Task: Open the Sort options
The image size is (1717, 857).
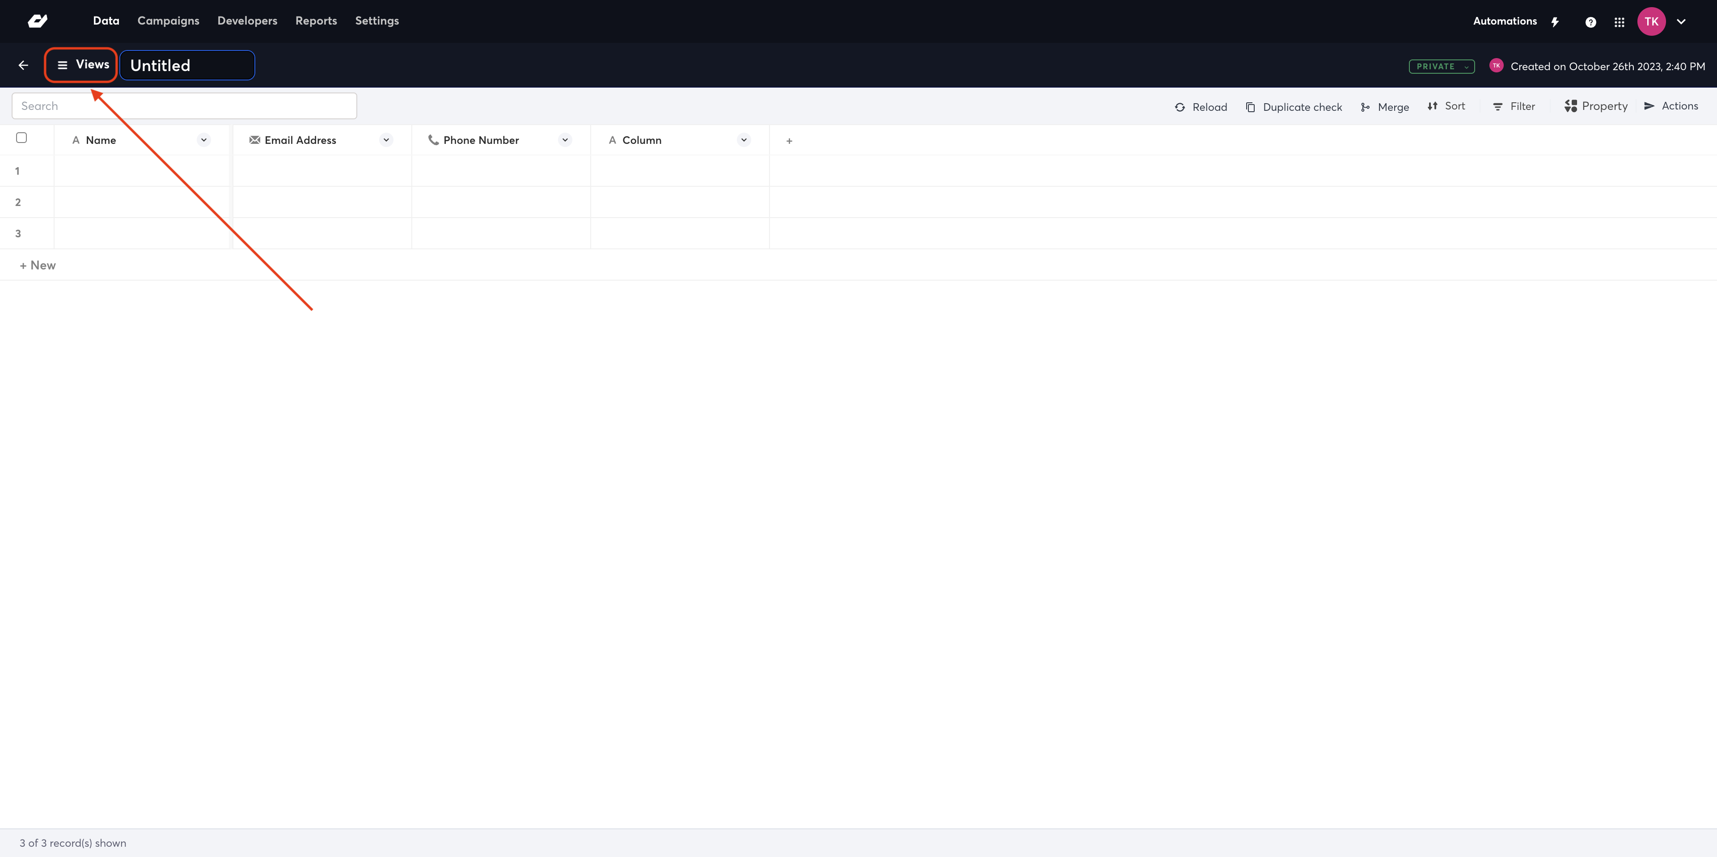Action: (x=1446, y=106)
